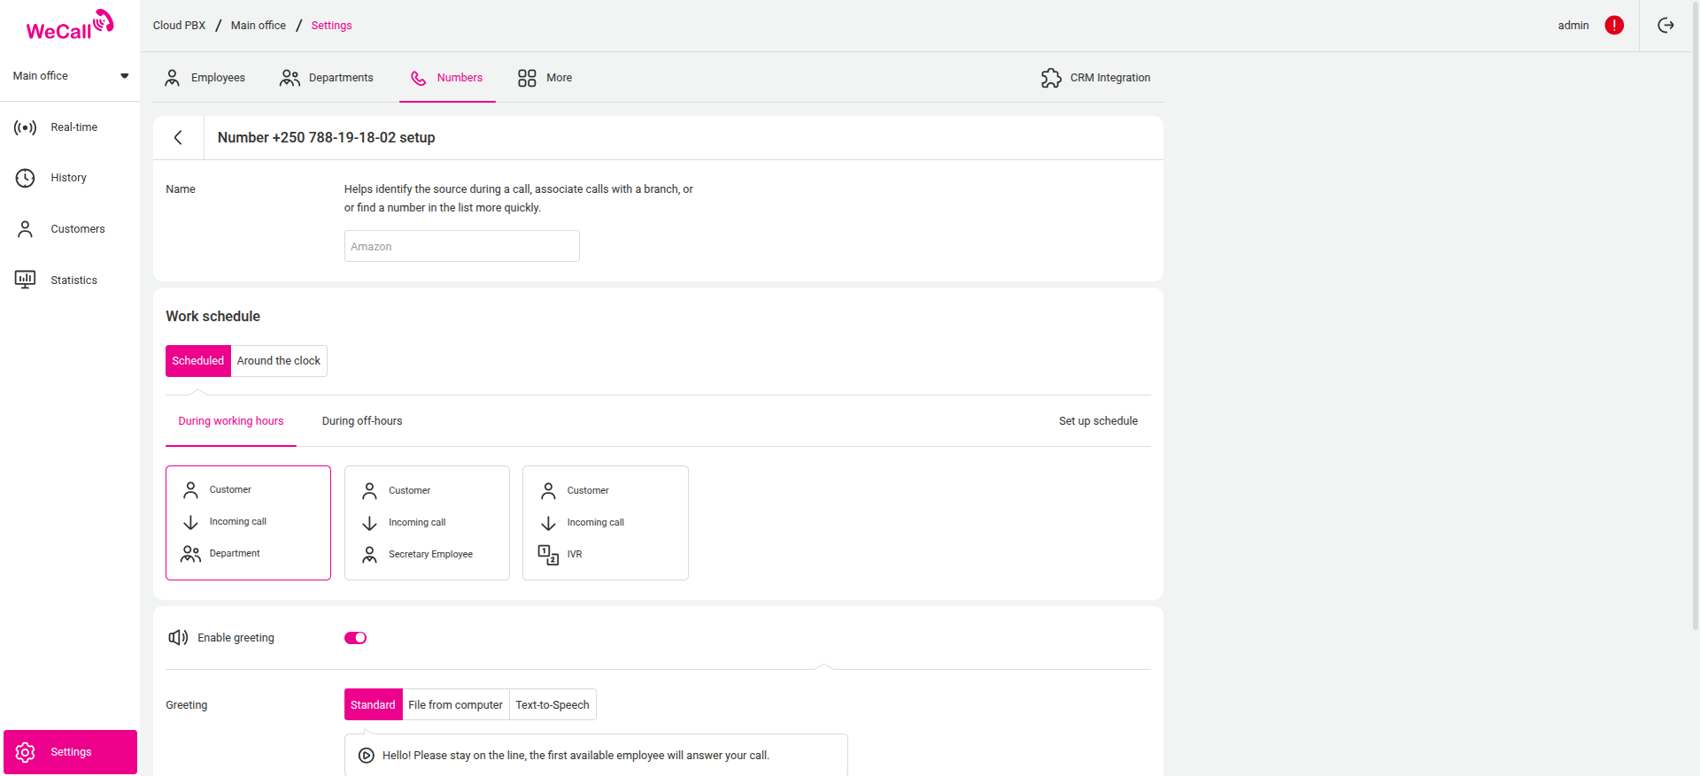Image resolution: width=1700 pixels, height=776 pixels.
Task: Focus the Name input field with Amazon
Action: [x=462, y=246]
